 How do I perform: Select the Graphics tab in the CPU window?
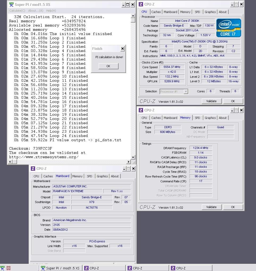click(210, 12)
